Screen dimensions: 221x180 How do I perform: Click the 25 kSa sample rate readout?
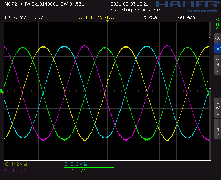point(150,17)
